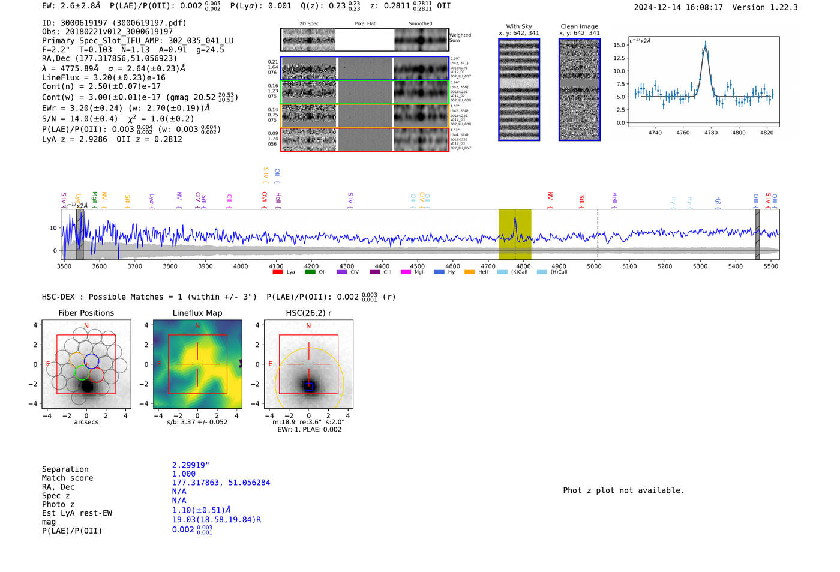Screen dimensions: 840x572
Task: Click the λ = 4775.89Å text line
Action: tap(113, 68)
